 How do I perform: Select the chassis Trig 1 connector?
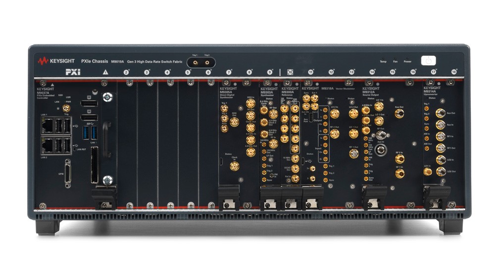pyautogui.click(x=196, y=63)
